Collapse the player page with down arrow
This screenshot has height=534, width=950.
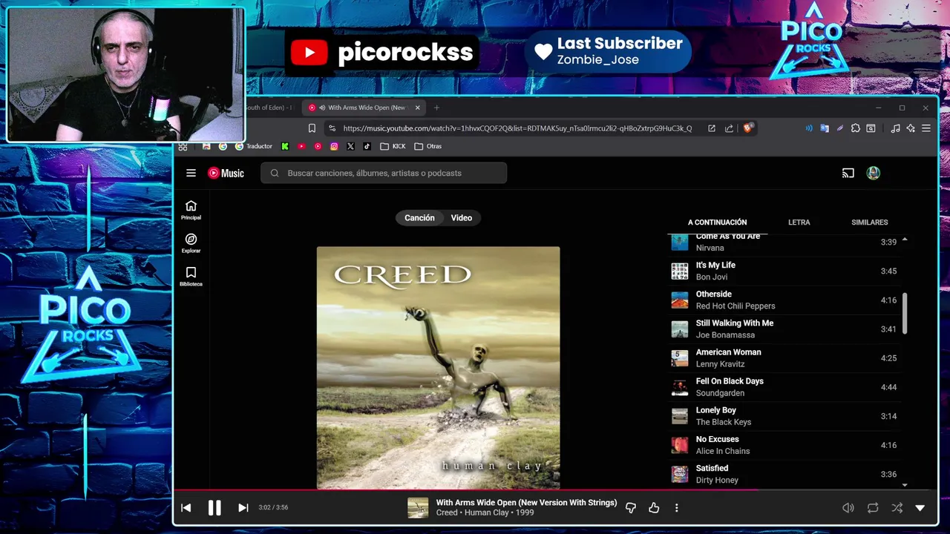coord(920,508)
